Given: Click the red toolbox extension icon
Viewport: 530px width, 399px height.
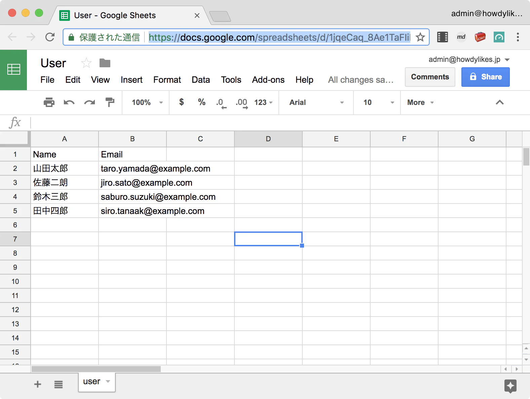Looking at the screenshot, I should (480, 37).
